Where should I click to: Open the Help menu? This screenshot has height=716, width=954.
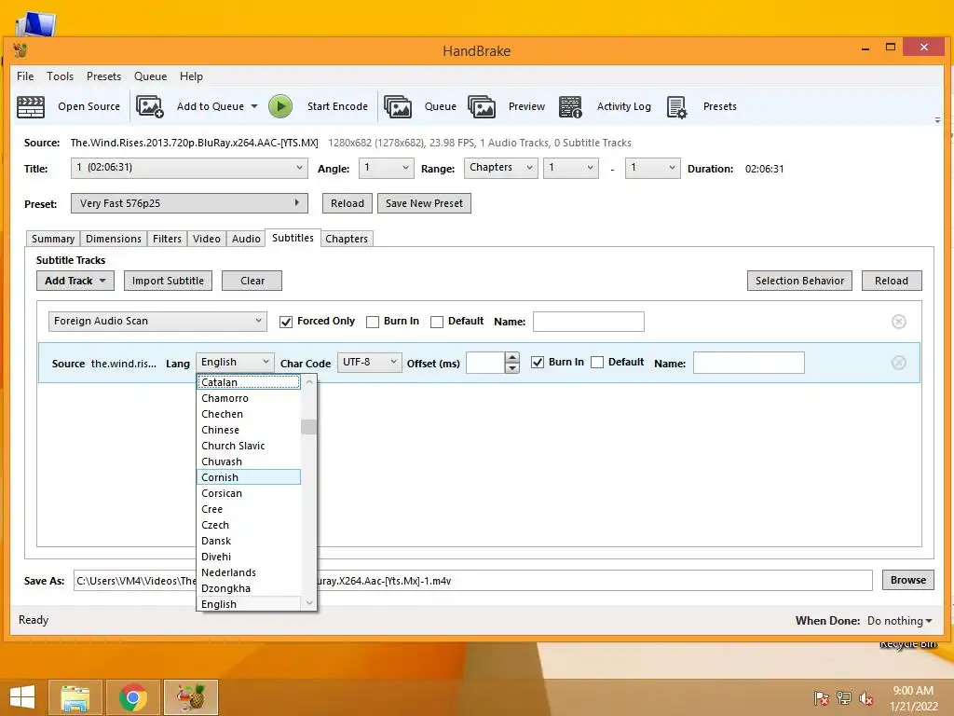tap(191, 76)
